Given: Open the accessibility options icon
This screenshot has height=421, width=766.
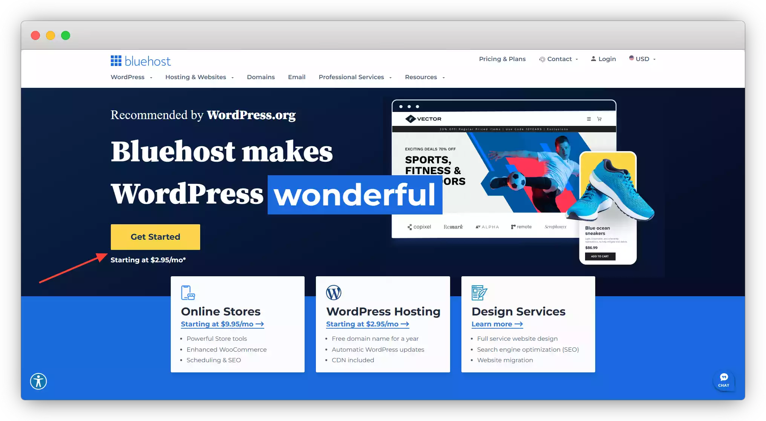Looking at the screenshot, I should pos(38,381).
